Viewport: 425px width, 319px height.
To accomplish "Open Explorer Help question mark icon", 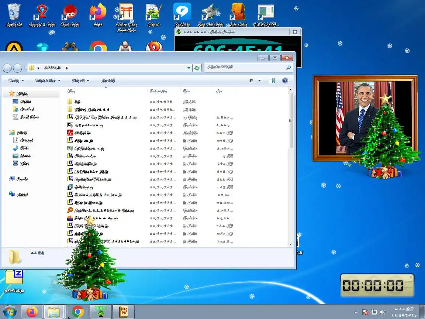I will pos(285,80).
